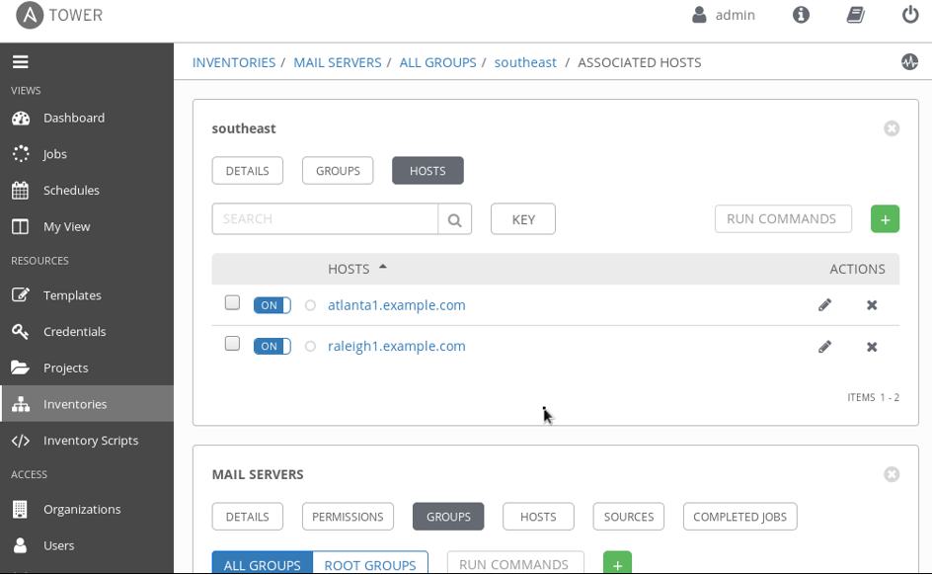Viewport: 932px width, 575px height.
Task: Select ALL GROUPS toggle button
Action: 263,564
